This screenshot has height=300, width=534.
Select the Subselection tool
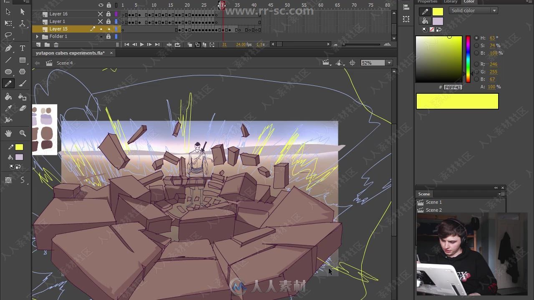pos(23,12)
